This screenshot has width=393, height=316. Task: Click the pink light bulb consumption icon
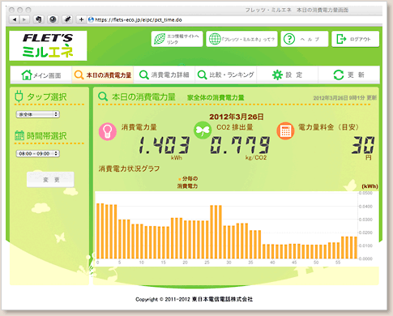pyautogui.click(x=108, y=131)
